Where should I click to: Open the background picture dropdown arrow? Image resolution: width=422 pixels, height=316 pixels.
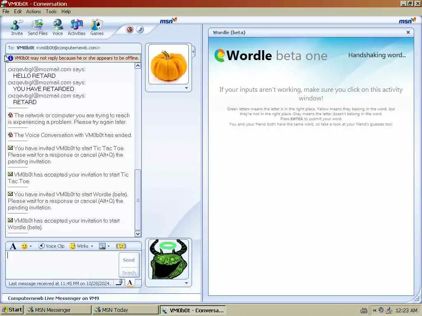pyautogui.click(x=108, y=246)
